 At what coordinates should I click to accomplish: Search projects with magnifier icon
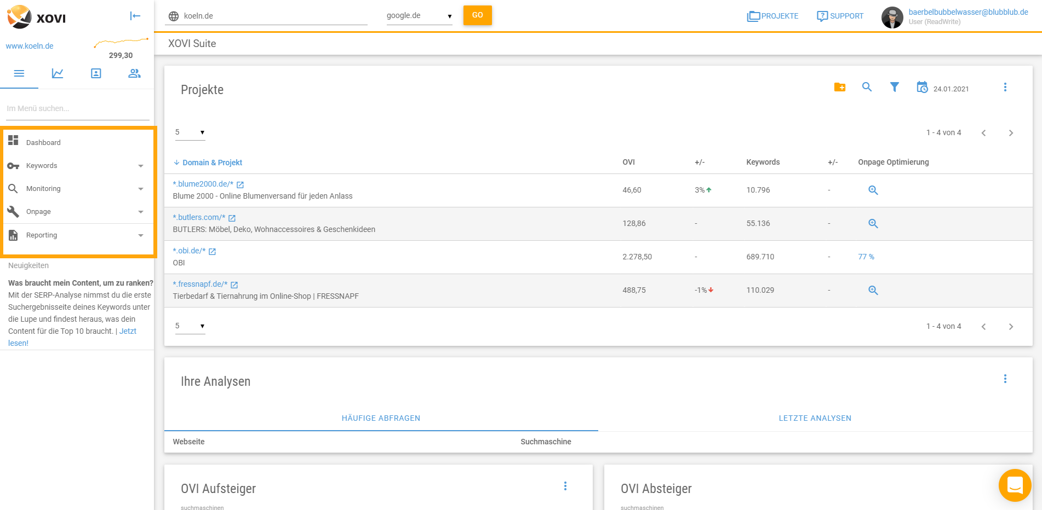[867, 86]
